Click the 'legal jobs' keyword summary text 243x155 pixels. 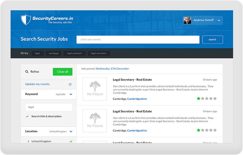(61, 94)
